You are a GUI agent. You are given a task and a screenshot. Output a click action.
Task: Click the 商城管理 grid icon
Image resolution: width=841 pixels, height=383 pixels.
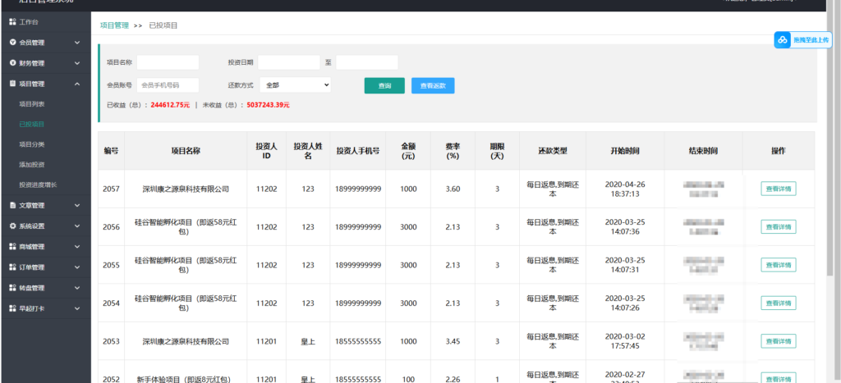(13, 246)
